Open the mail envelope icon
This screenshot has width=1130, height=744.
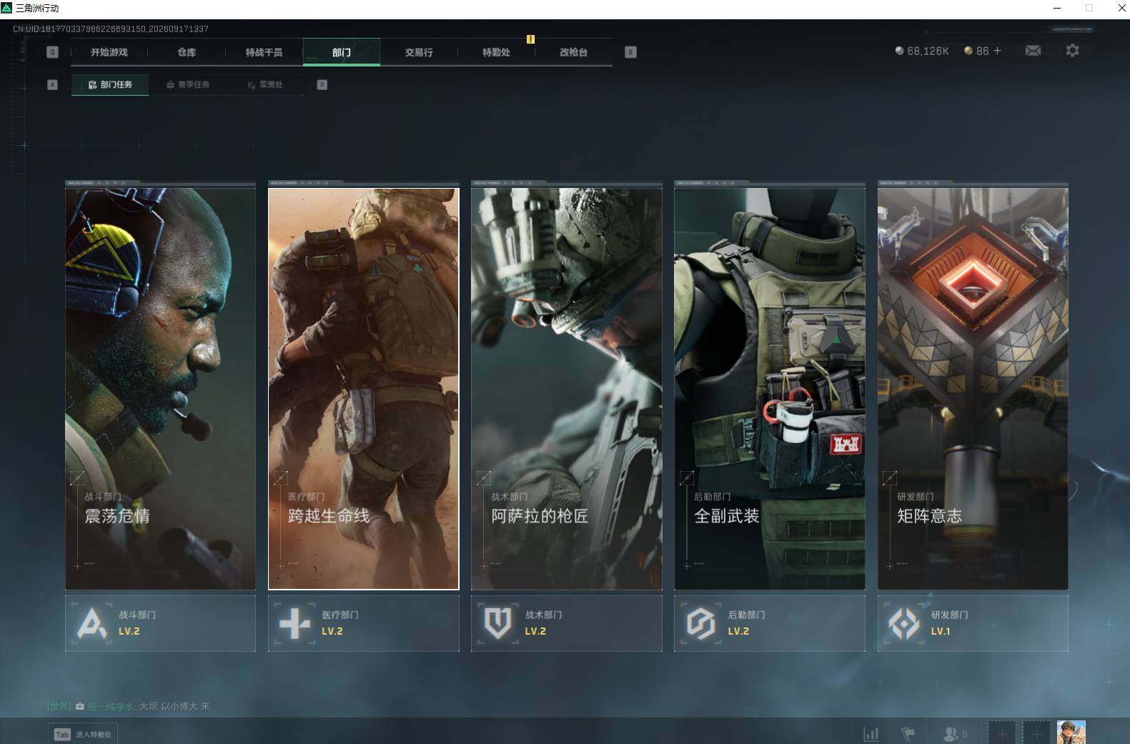(x=1033, y=51)
